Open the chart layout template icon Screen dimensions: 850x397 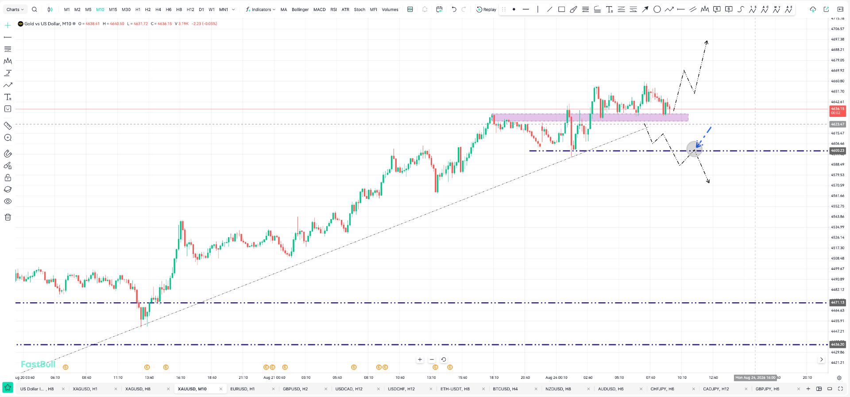tap(410, 9)
